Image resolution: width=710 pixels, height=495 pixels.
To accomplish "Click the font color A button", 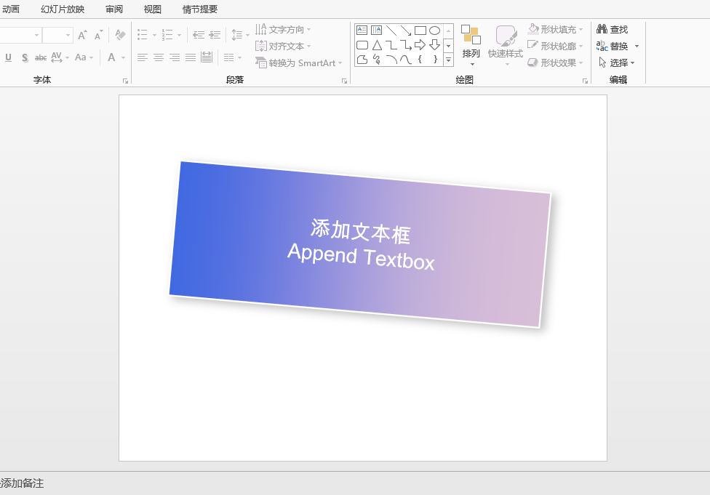I will [x=111, y=57].
